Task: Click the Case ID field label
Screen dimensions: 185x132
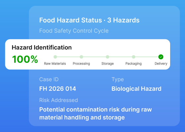Action: (x=49, y=79)
